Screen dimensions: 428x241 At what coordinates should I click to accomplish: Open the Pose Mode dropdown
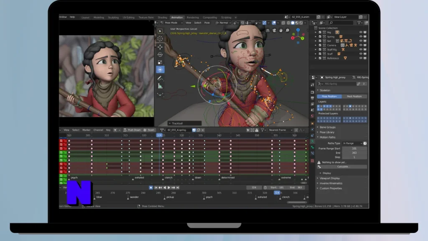(x=172, y=23)
